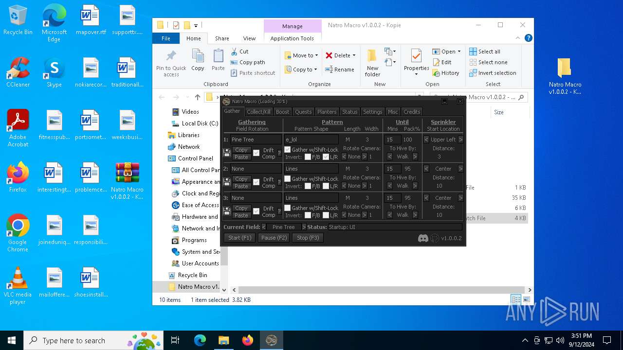Viewport: 623px width, 350px height.
Task: Click the Copy button for gathering field 1
Action: click(x=241, y=150)
